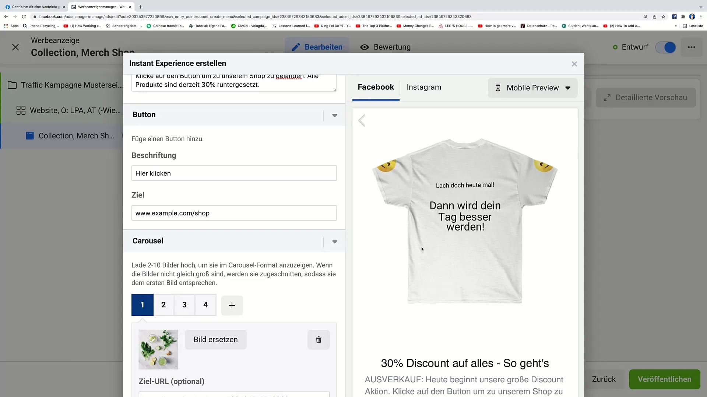The image size is (707, 397).
Task: Expand the Carousel section chevron
Action: click(x=335, y=242)
